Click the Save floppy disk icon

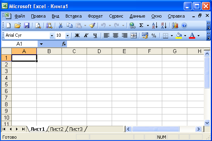[27, 25]
